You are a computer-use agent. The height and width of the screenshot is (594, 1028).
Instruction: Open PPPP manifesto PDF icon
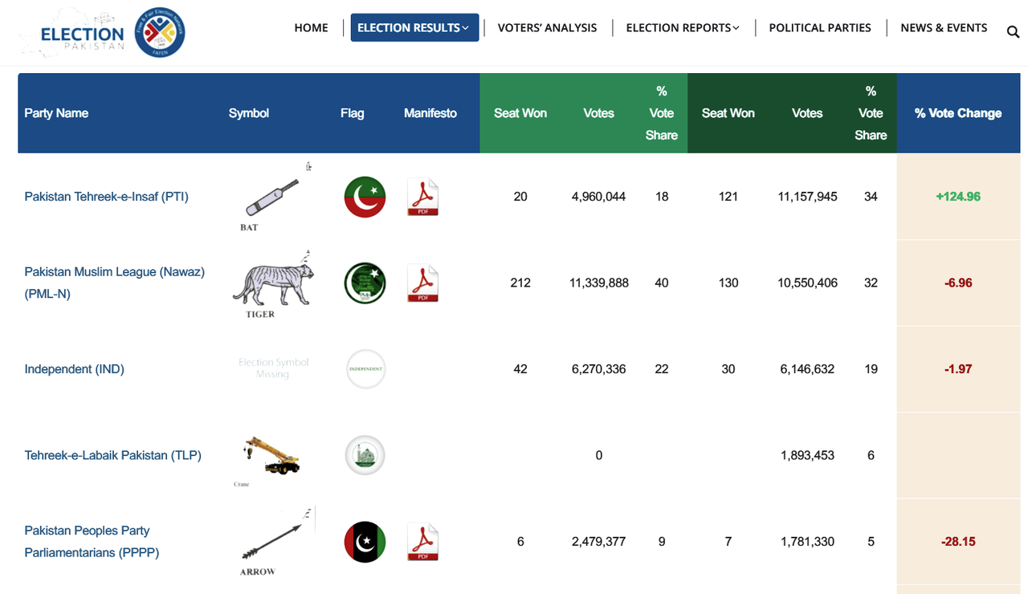(423, 542)
